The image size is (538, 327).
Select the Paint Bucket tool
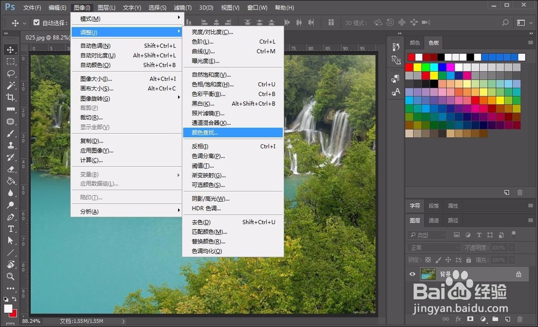tap(11, 181)
